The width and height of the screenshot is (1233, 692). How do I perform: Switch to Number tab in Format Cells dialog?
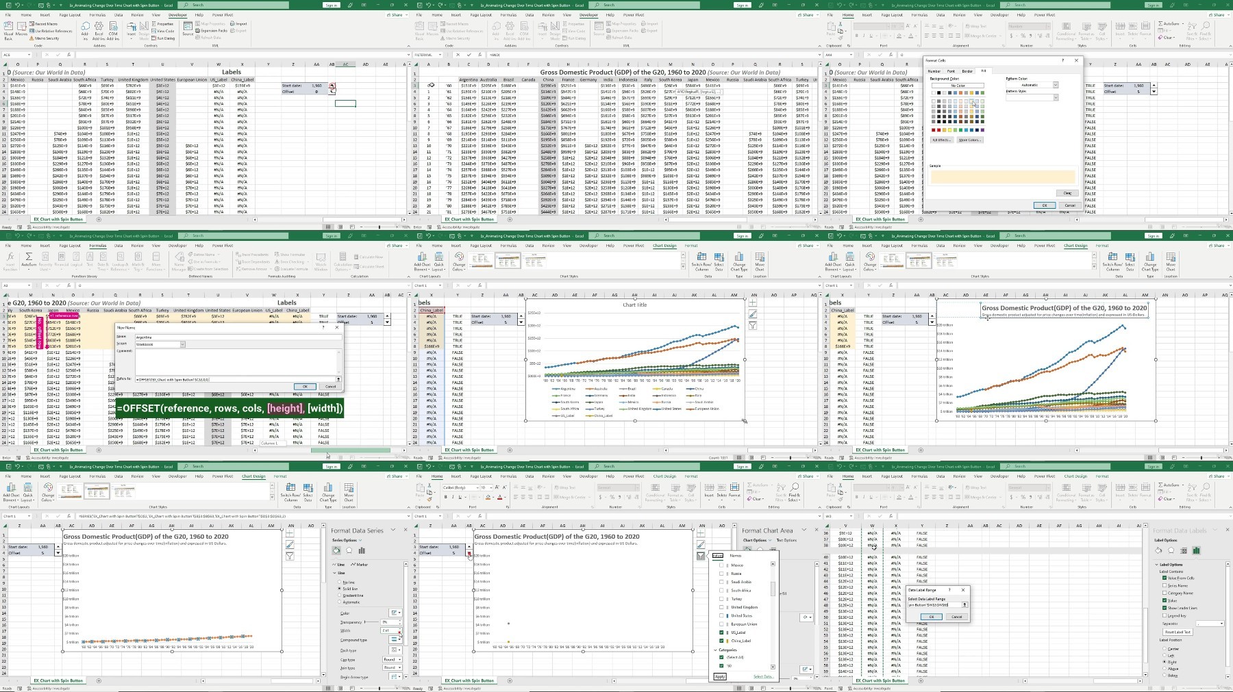(934, 71)
